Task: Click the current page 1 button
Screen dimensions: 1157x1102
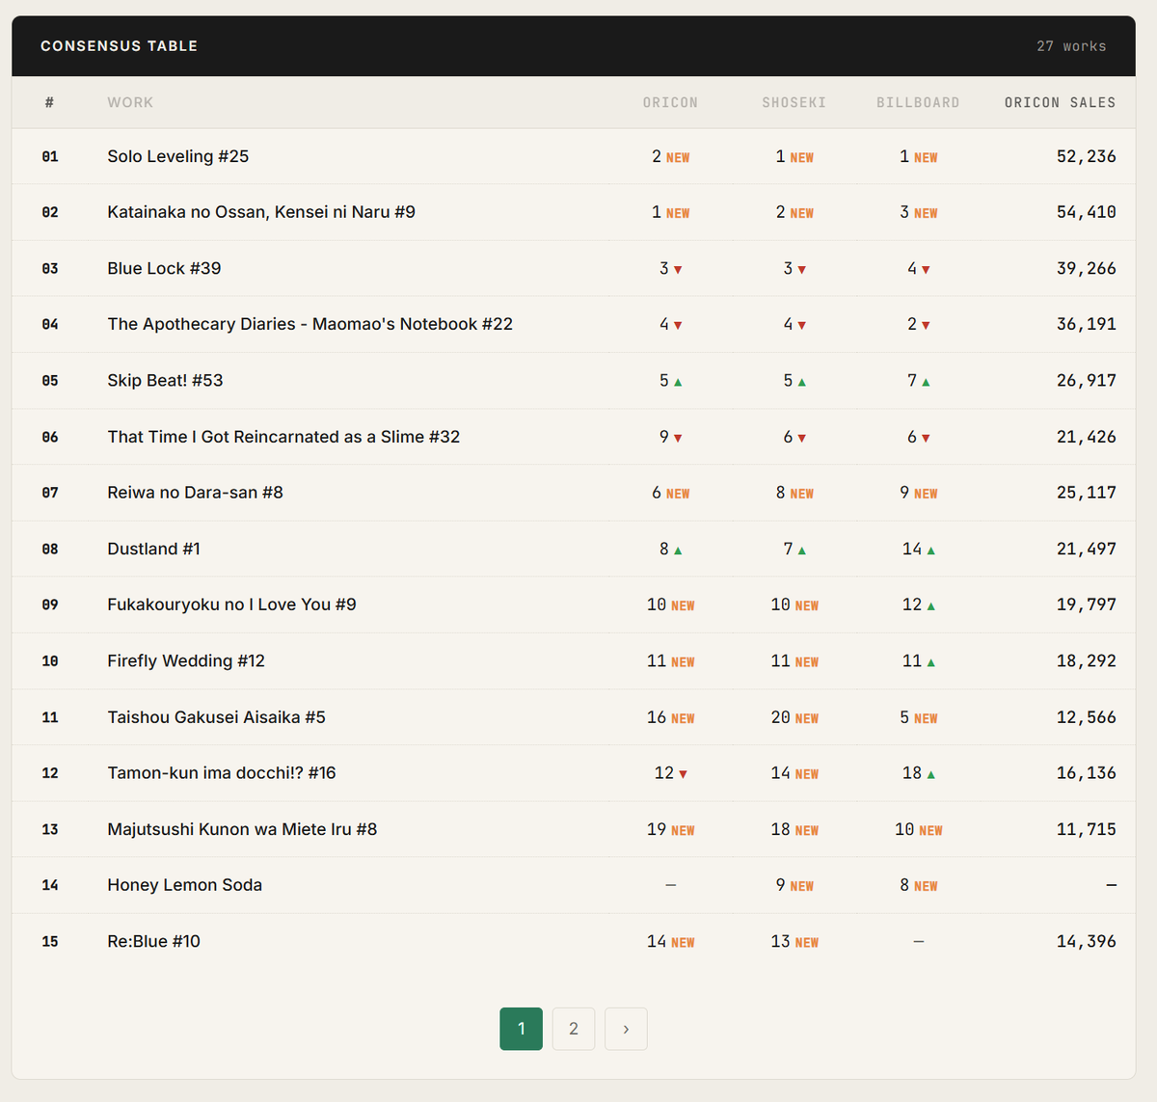Action: click(x=522, y=1029)
